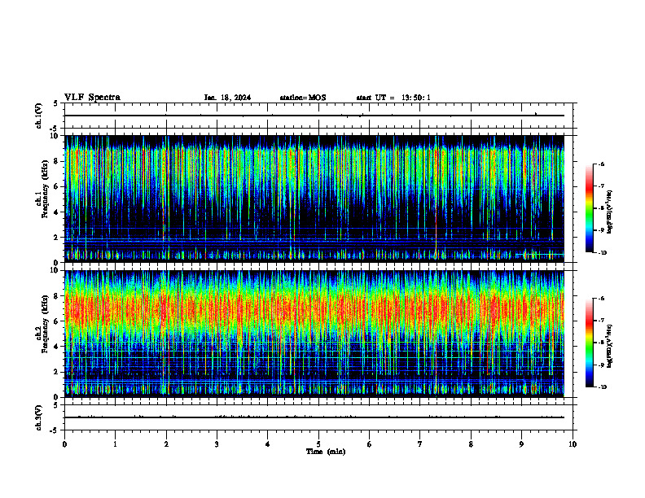Click the time axis tick label "3"
This screenshot has width=645, height=498.
[217, 444]
